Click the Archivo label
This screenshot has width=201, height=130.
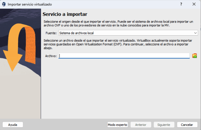pos(51,56)
